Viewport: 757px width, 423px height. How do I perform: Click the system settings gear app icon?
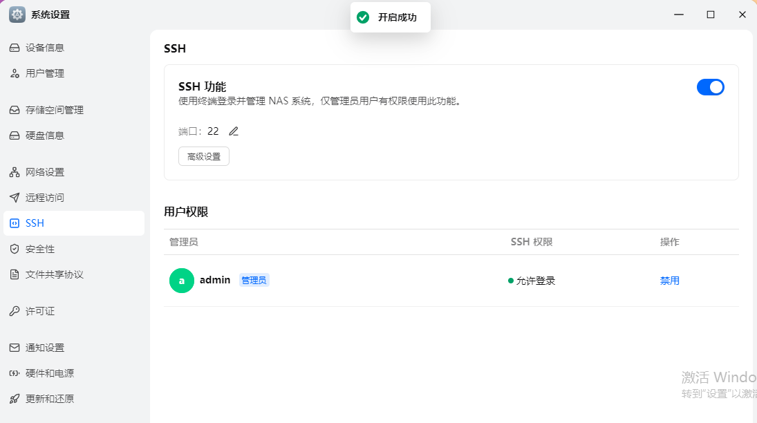pyautogui.click(x=17, y=15)
